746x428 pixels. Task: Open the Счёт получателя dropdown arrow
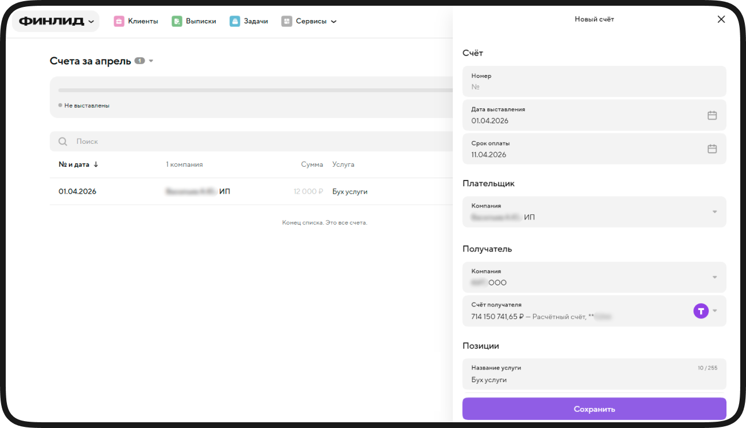tap(715, 311)
